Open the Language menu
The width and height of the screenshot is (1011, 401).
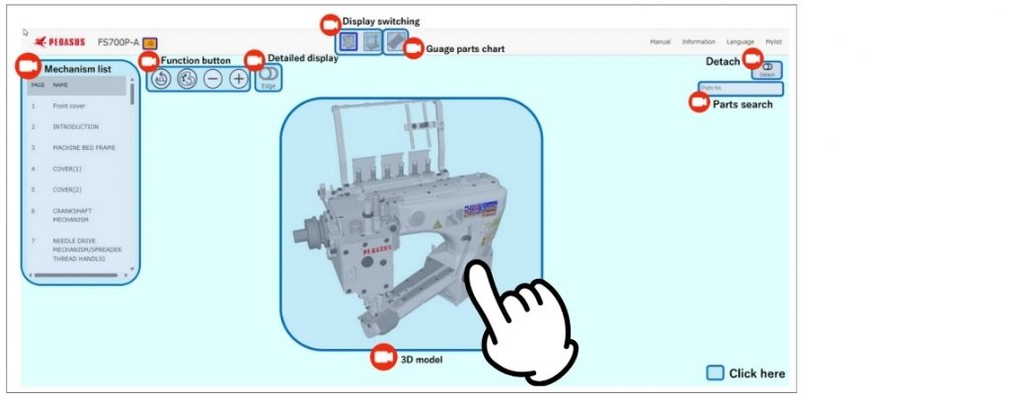point(739,42)
